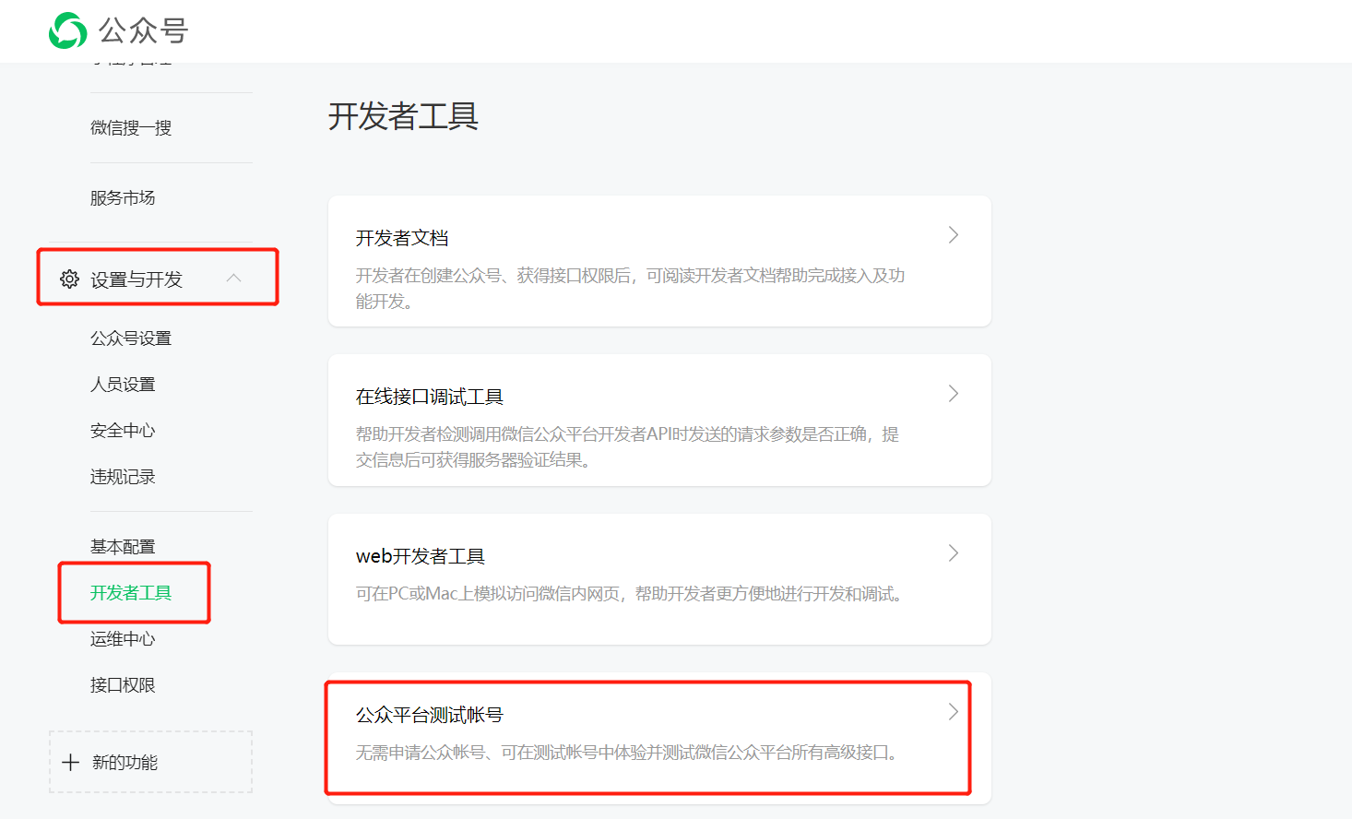
Task: Open the 在线接口调试工具 card title
Action: [430, 397]
